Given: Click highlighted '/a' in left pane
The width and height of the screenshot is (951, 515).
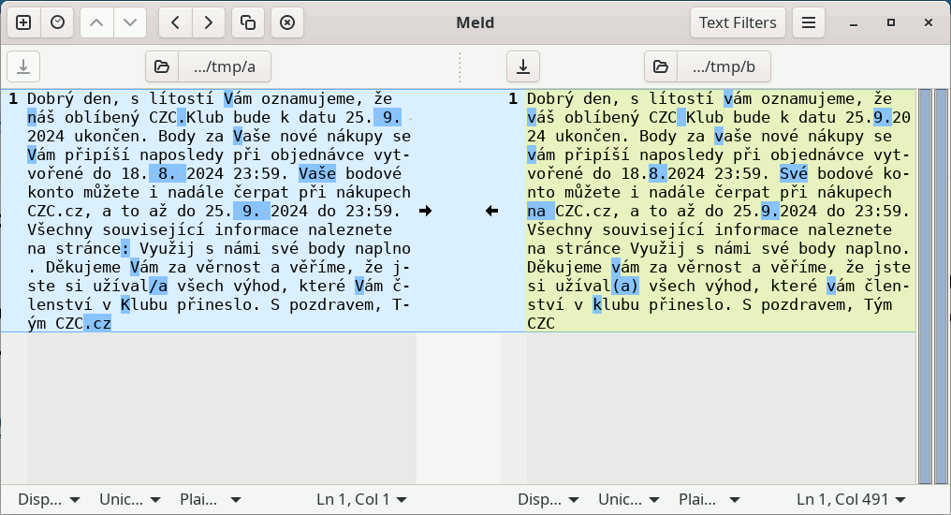Looking at the screenshot, I should click(x=157, y=286).
